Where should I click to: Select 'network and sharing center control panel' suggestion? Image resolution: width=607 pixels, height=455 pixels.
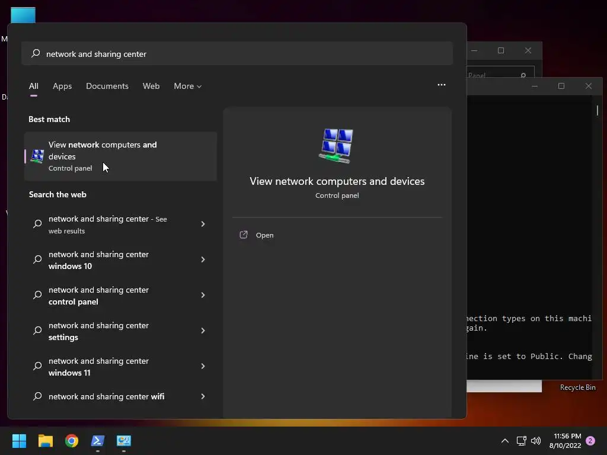coord(120,296)
